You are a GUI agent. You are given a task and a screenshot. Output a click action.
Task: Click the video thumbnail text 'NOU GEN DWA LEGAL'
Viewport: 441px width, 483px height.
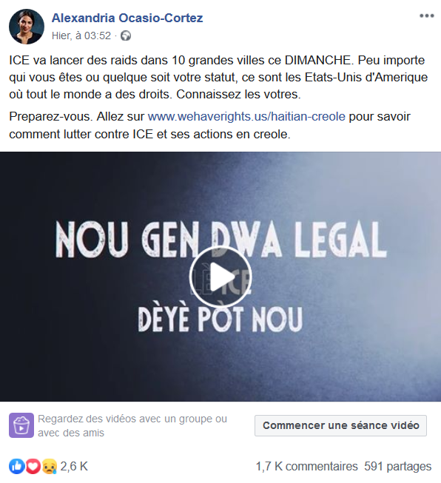pyautogui.click(x=220, y=239)
